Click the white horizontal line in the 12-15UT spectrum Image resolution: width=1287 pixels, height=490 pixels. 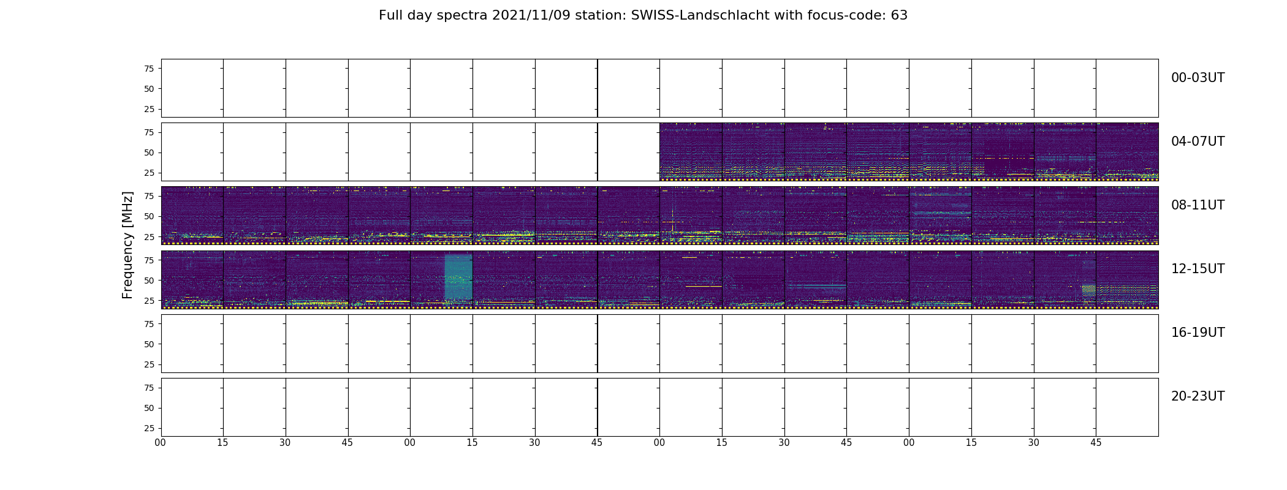tap(704, 286)
